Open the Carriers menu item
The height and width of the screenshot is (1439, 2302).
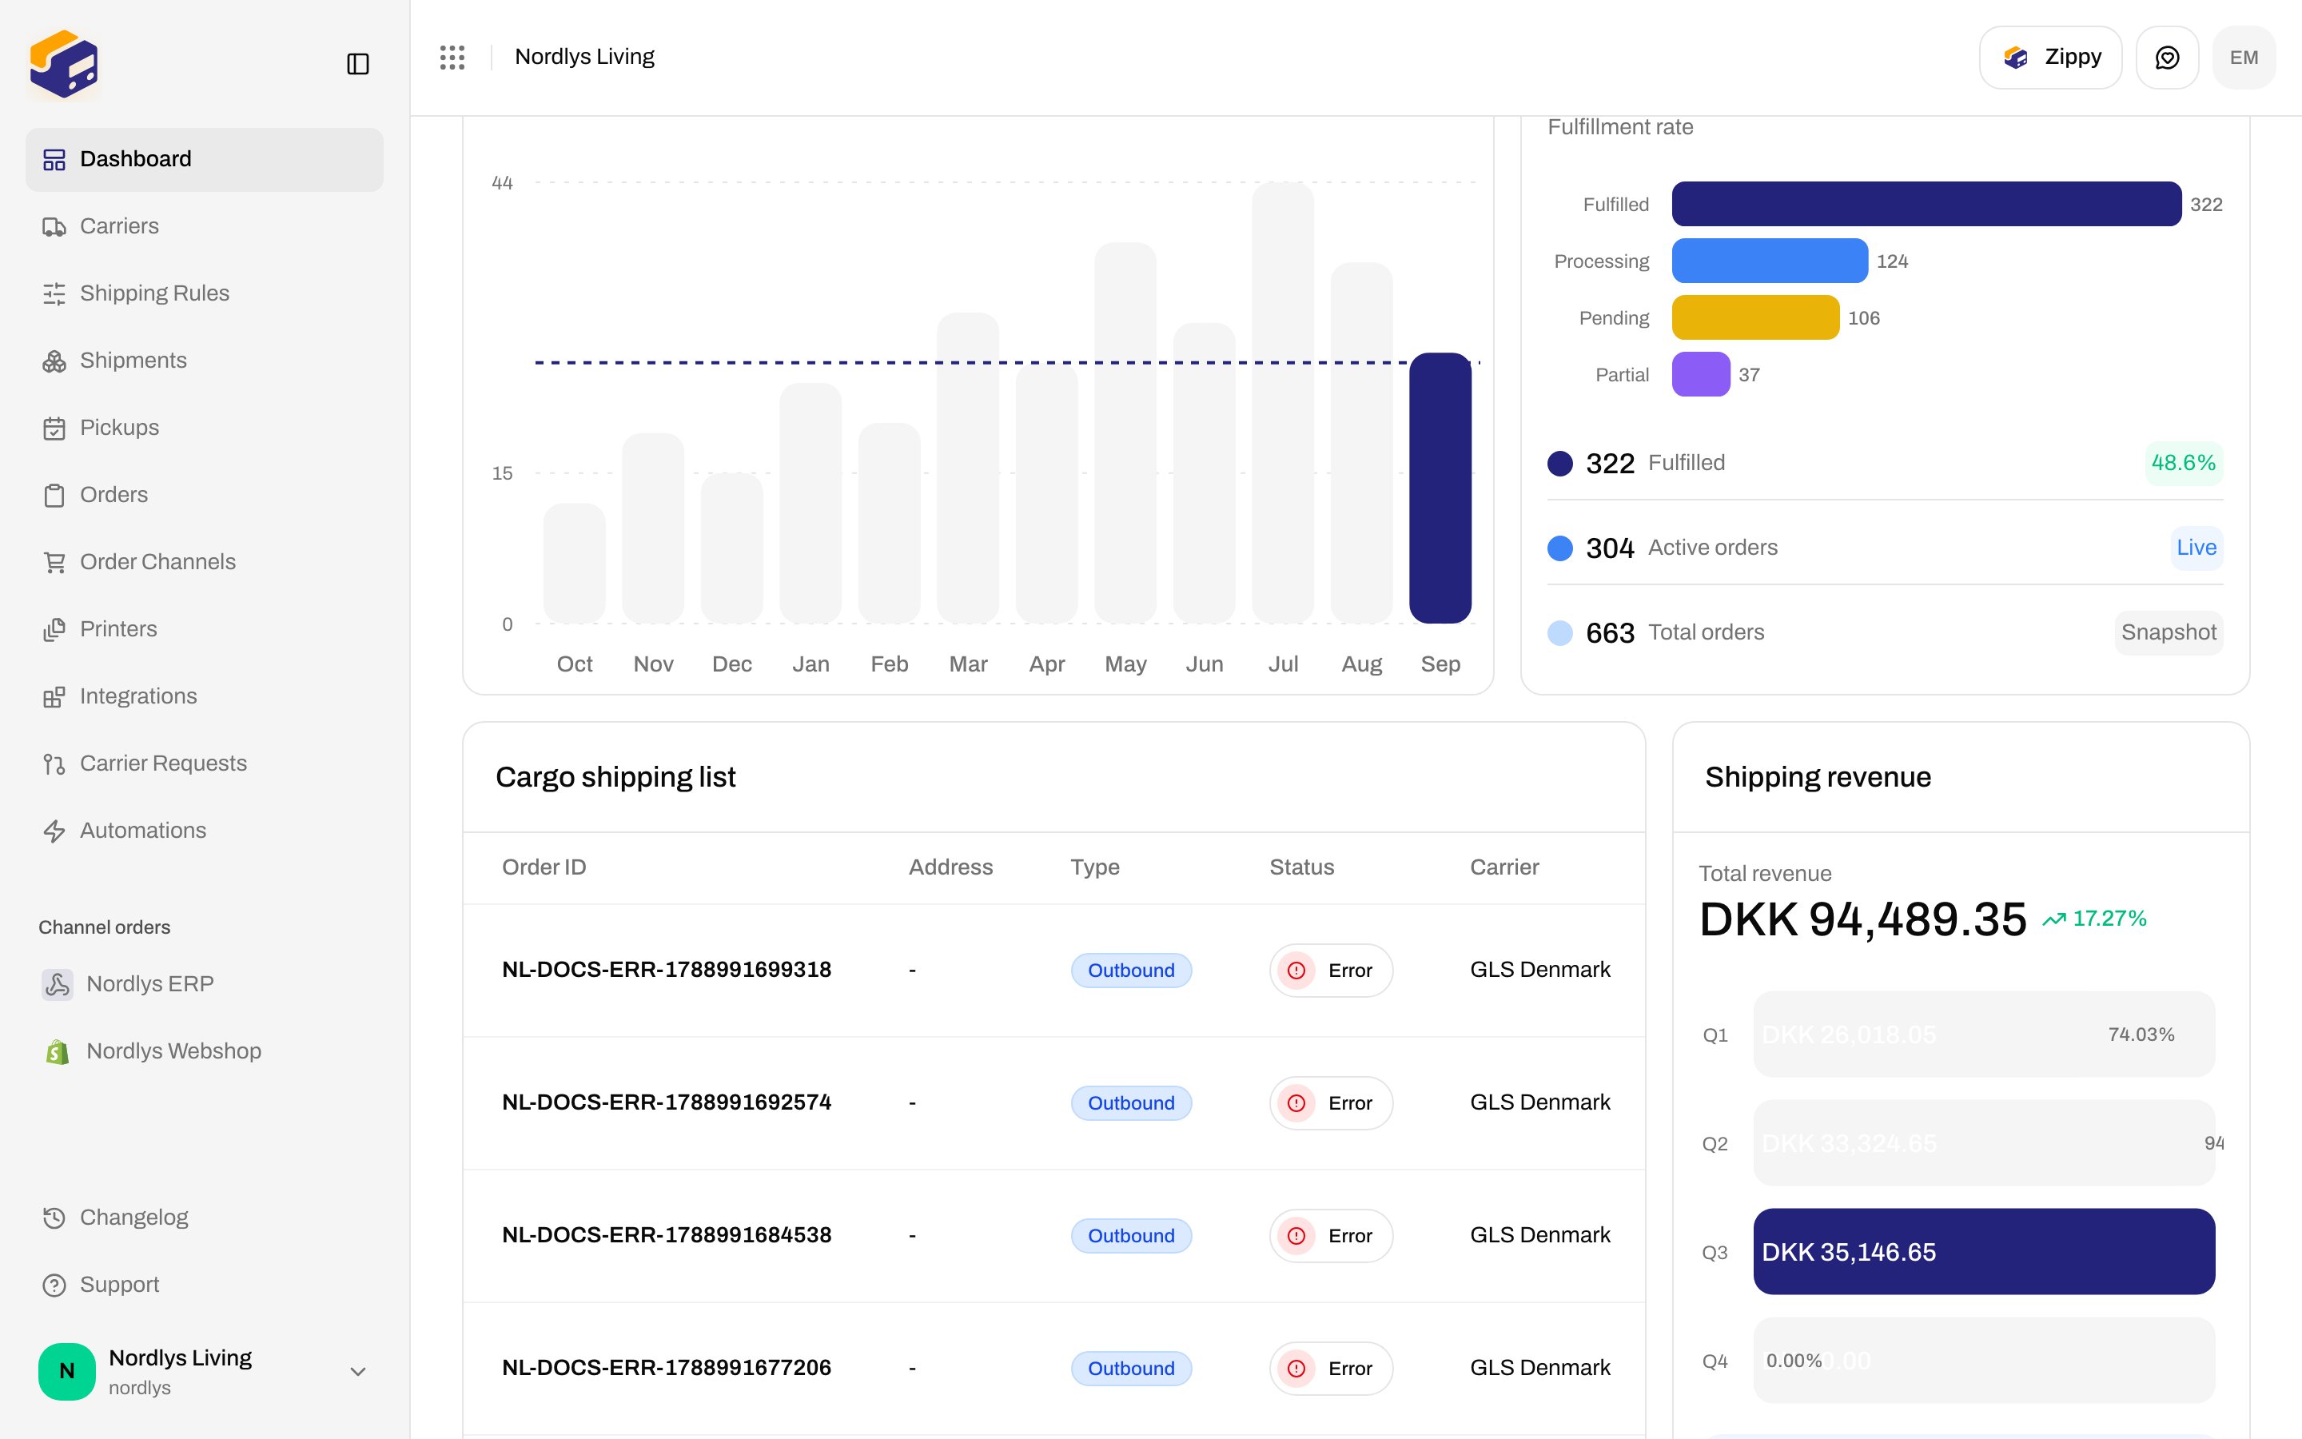click(x=205, y=226)
